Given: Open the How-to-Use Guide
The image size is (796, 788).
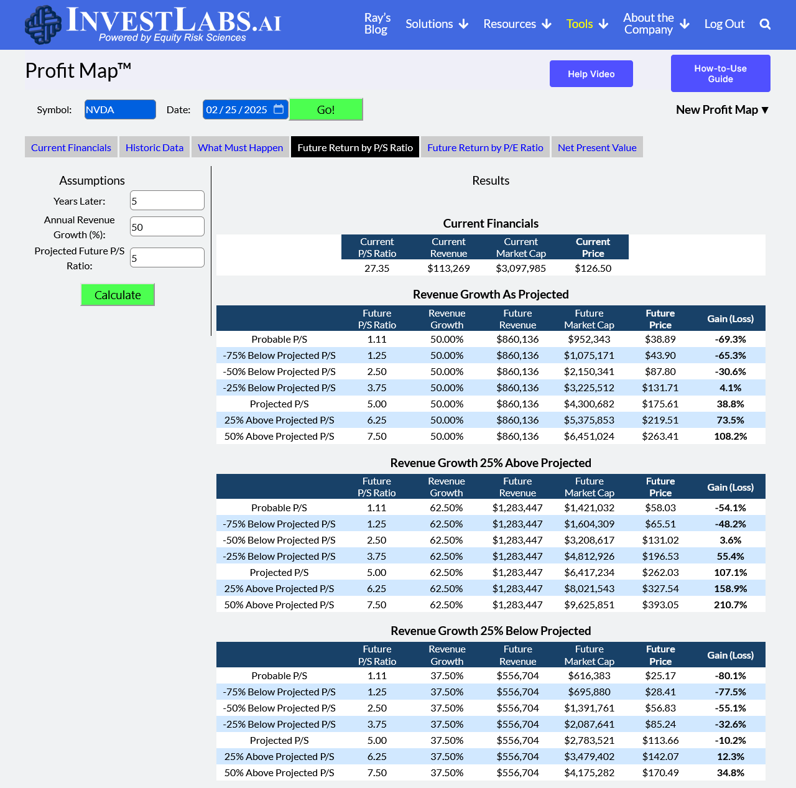Looking at the screenshot, I should (x=720, y=73).
